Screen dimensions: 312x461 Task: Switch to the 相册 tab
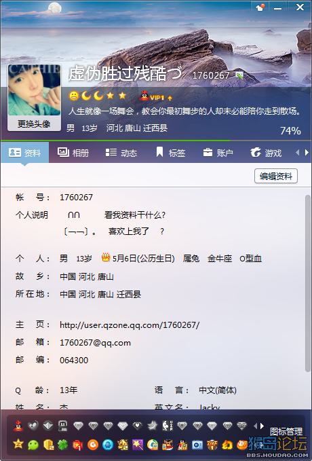click(73, 153)
